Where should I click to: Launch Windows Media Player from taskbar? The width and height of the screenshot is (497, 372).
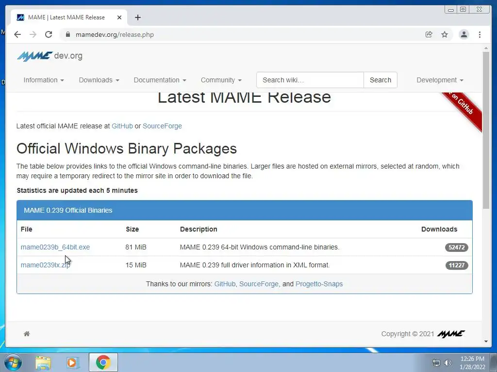point(73,362)
